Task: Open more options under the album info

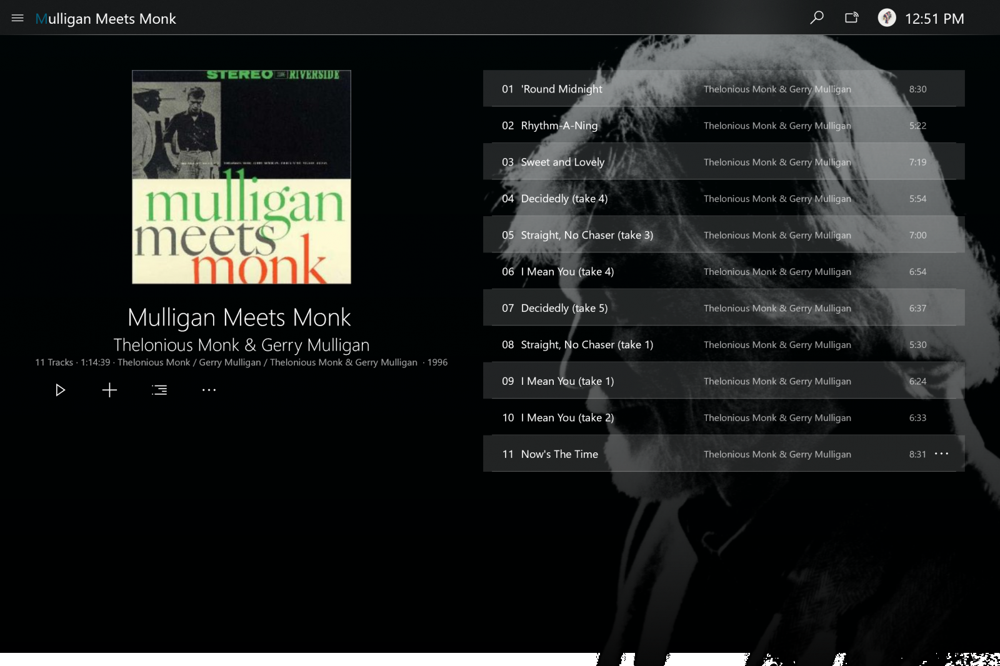Action: (x=209, y=390)
